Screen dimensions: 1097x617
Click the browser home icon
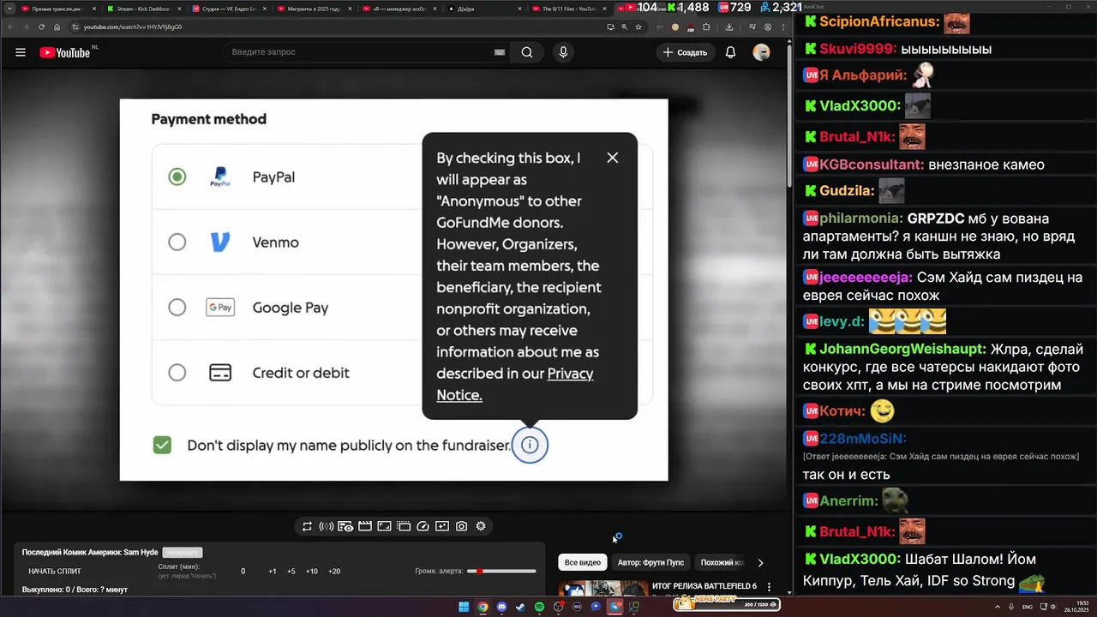[x=57, y=27]
